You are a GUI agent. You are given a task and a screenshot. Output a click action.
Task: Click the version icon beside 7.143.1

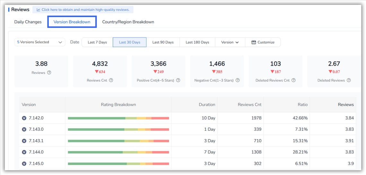(x=24, y=141)
